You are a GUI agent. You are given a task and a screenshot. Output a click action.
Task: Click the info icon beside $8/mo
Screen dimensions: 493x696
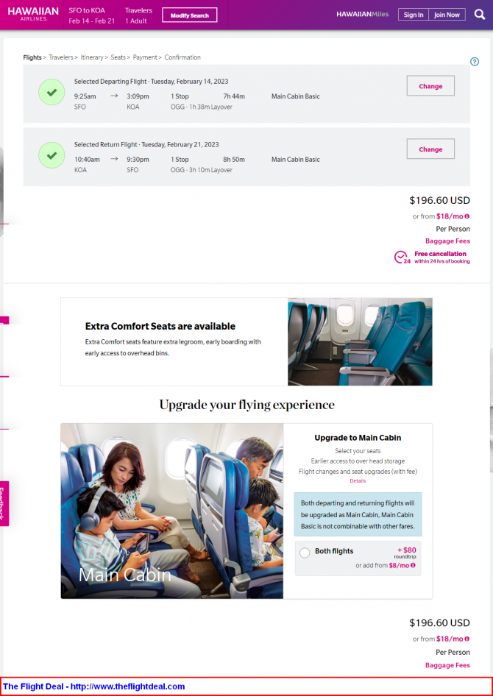413,566
